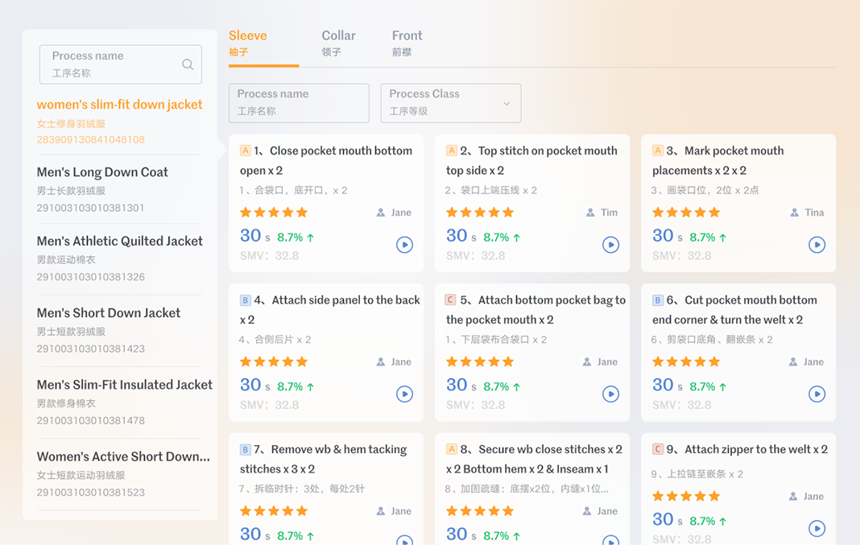Click the five-star rating on Remove wb process
Screen dimensions: 860x545
click(x=274, y=511)
